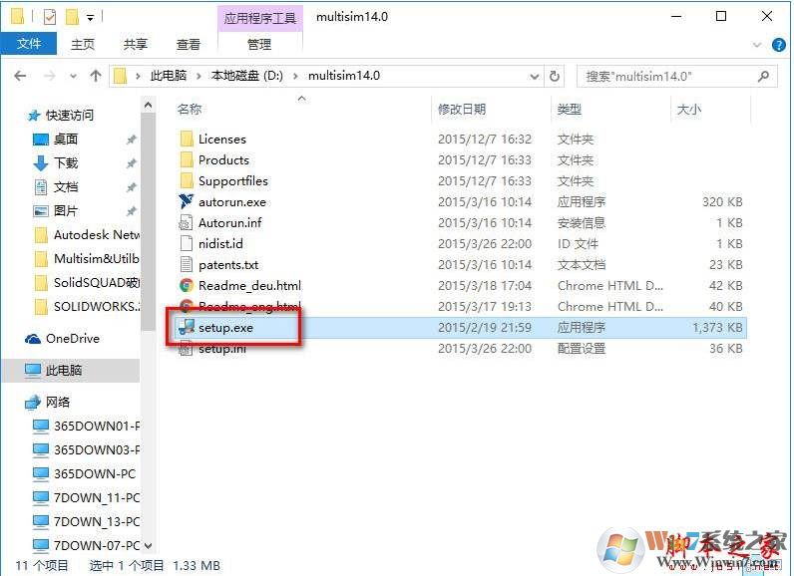Open the OneDrive cloud icon
The width and height of the screenshot is (794, 576).
pyautogui.click(x=33, y=339)
